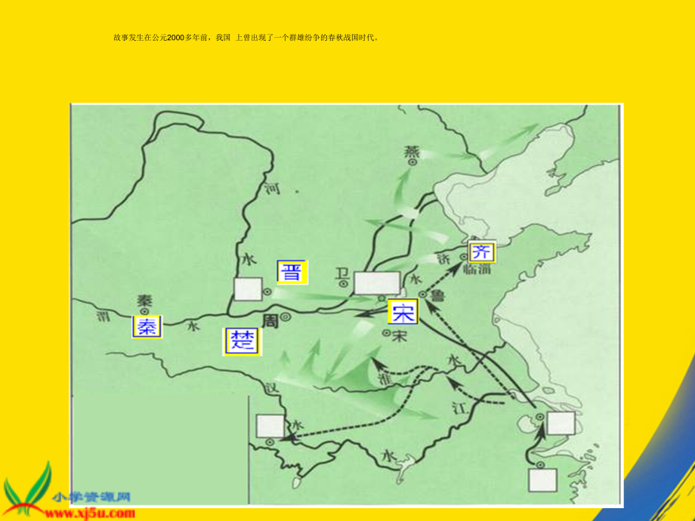Click the 燕 state label on map
The image size is (695, 521).
[x=412, y=152]
